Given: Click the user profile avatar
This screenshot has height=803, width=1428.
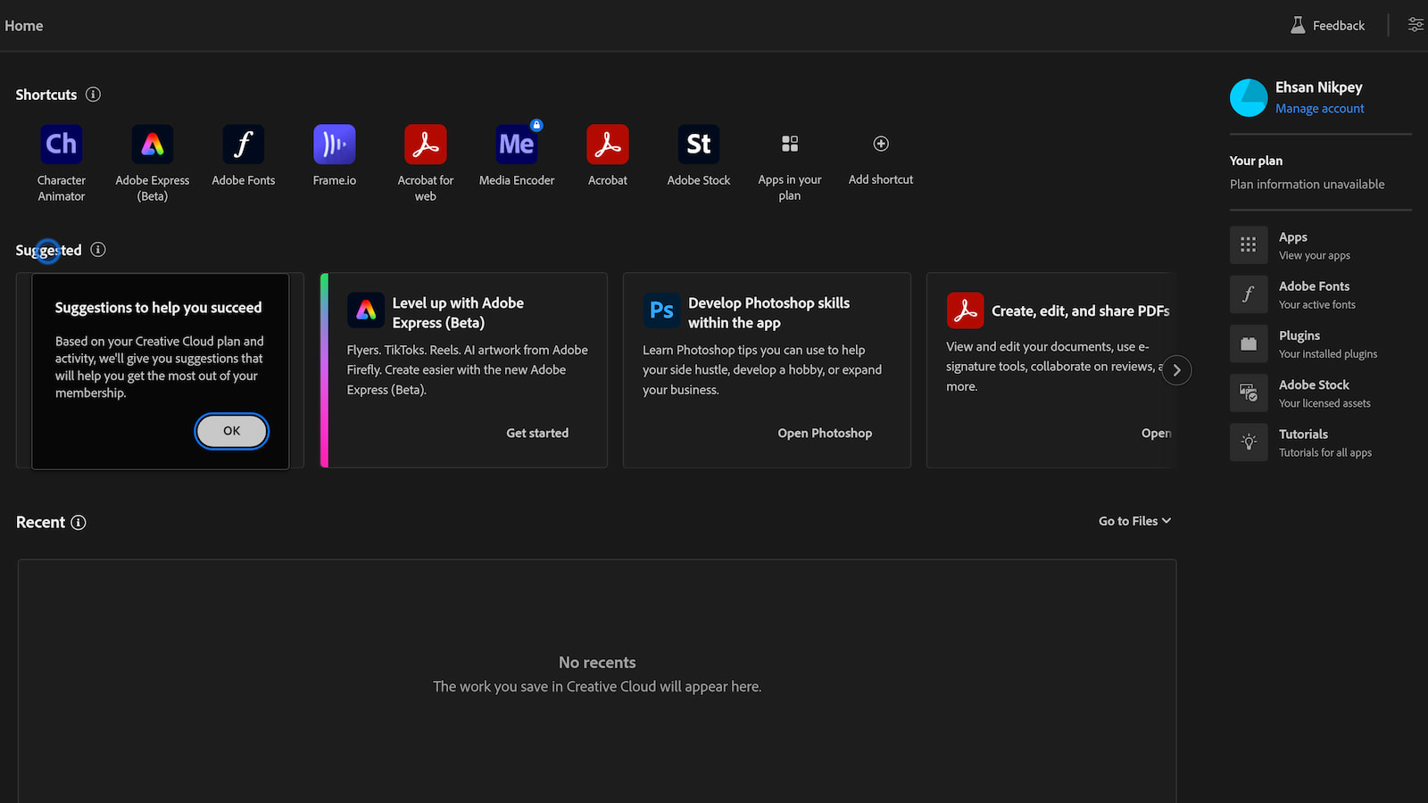Looking at the screenshot, I should coord(1249,98).
